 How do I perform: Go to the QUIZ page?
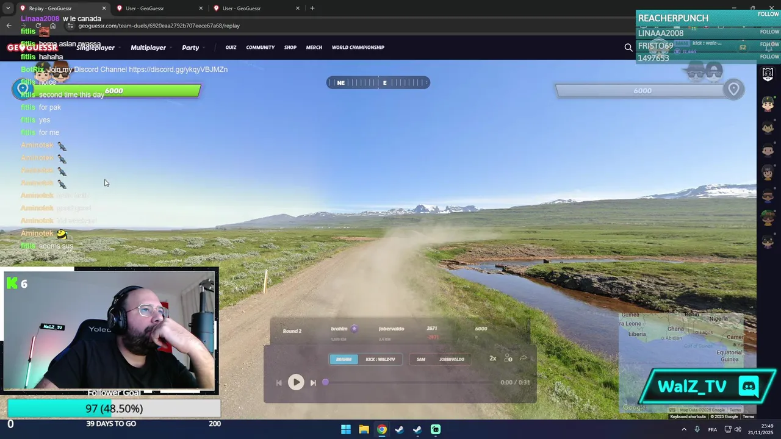[231, 48]
